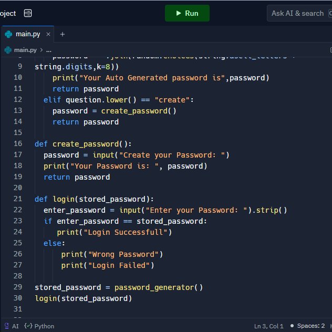The image size is (332, 332).
Task: Click the "Your Auto Generated password is" print line
Action: tap(161, 78)
